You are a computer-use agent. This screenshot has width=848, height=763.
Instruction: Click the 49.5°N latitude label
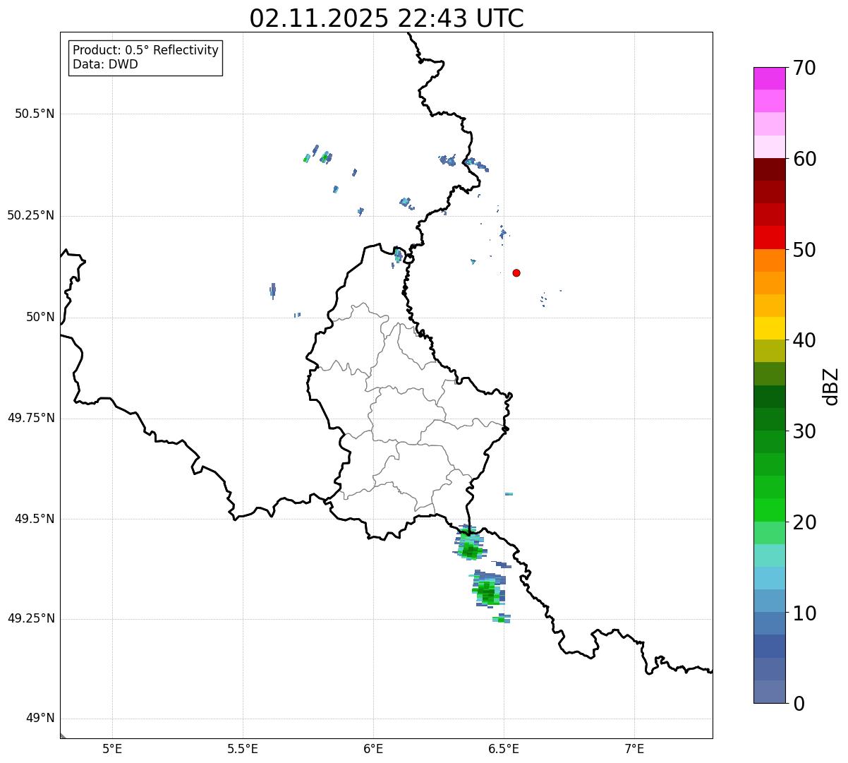tap(35, 519)
